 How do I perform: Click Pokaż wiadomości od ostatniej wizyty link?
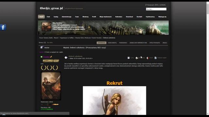click(x=68, y=27)
